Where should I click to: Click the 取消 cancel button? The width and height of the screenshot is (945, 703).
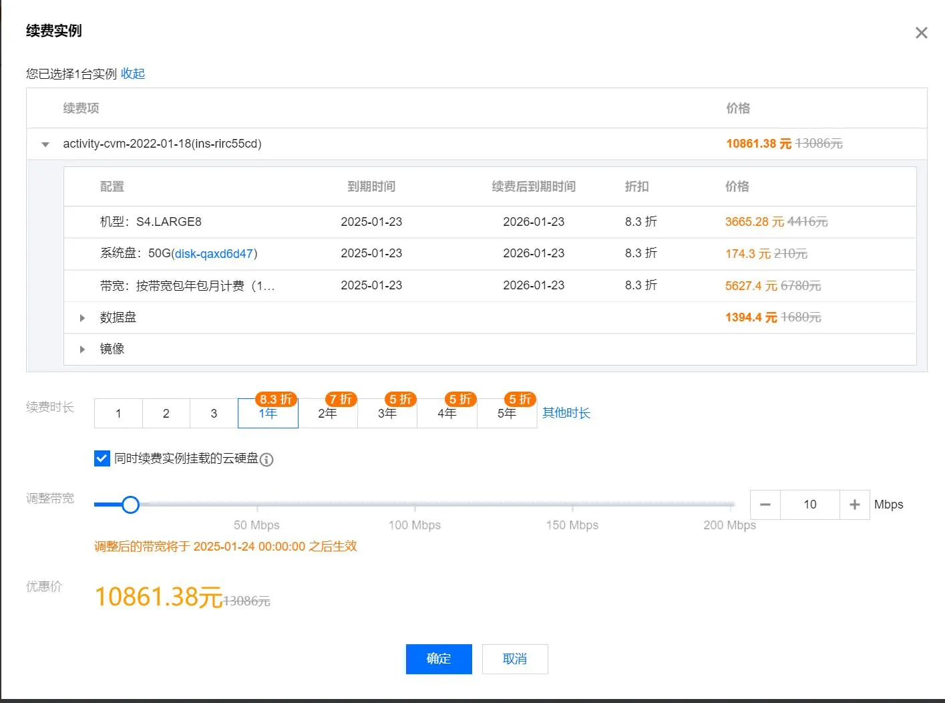click(515, 659)
